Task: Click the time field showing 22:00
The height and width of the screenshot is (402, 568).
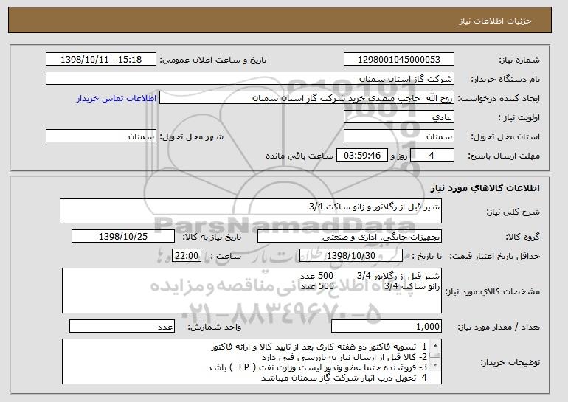Action: 187,256
